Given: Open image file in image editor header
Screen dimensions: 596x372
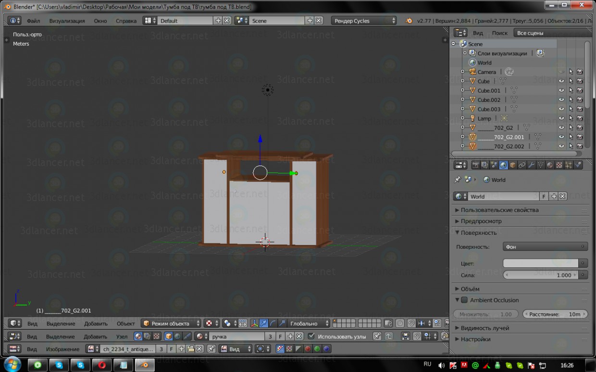Looking at the screenshot, I should tap(190, 349).
